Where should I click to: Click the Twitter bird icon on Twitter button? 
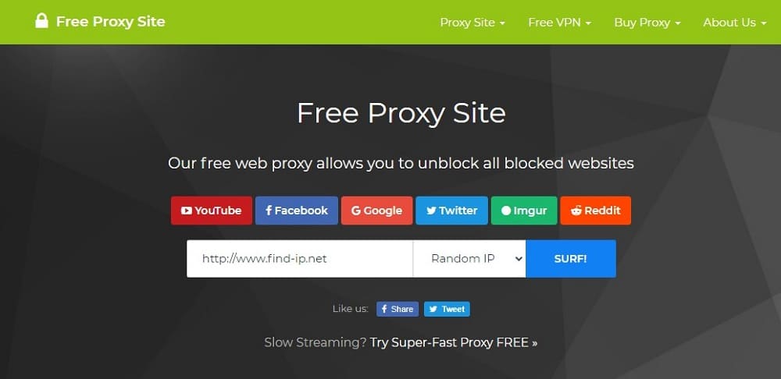(x=431, y=211)
